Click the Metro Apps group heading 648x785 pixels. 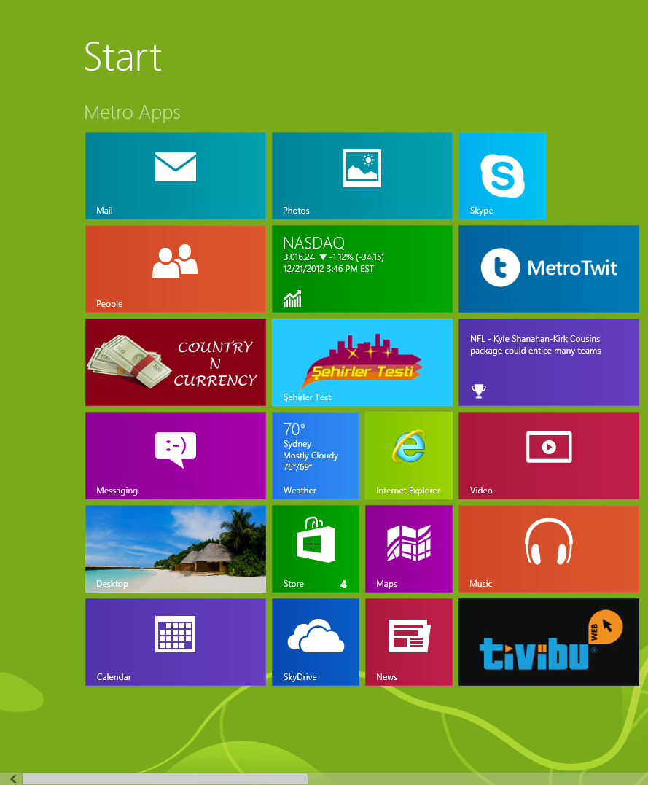click(132, 113)
